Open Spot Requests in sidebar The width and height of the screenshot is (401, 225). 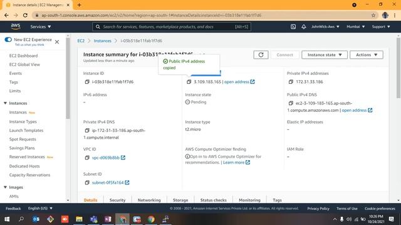tap(23, 139)
